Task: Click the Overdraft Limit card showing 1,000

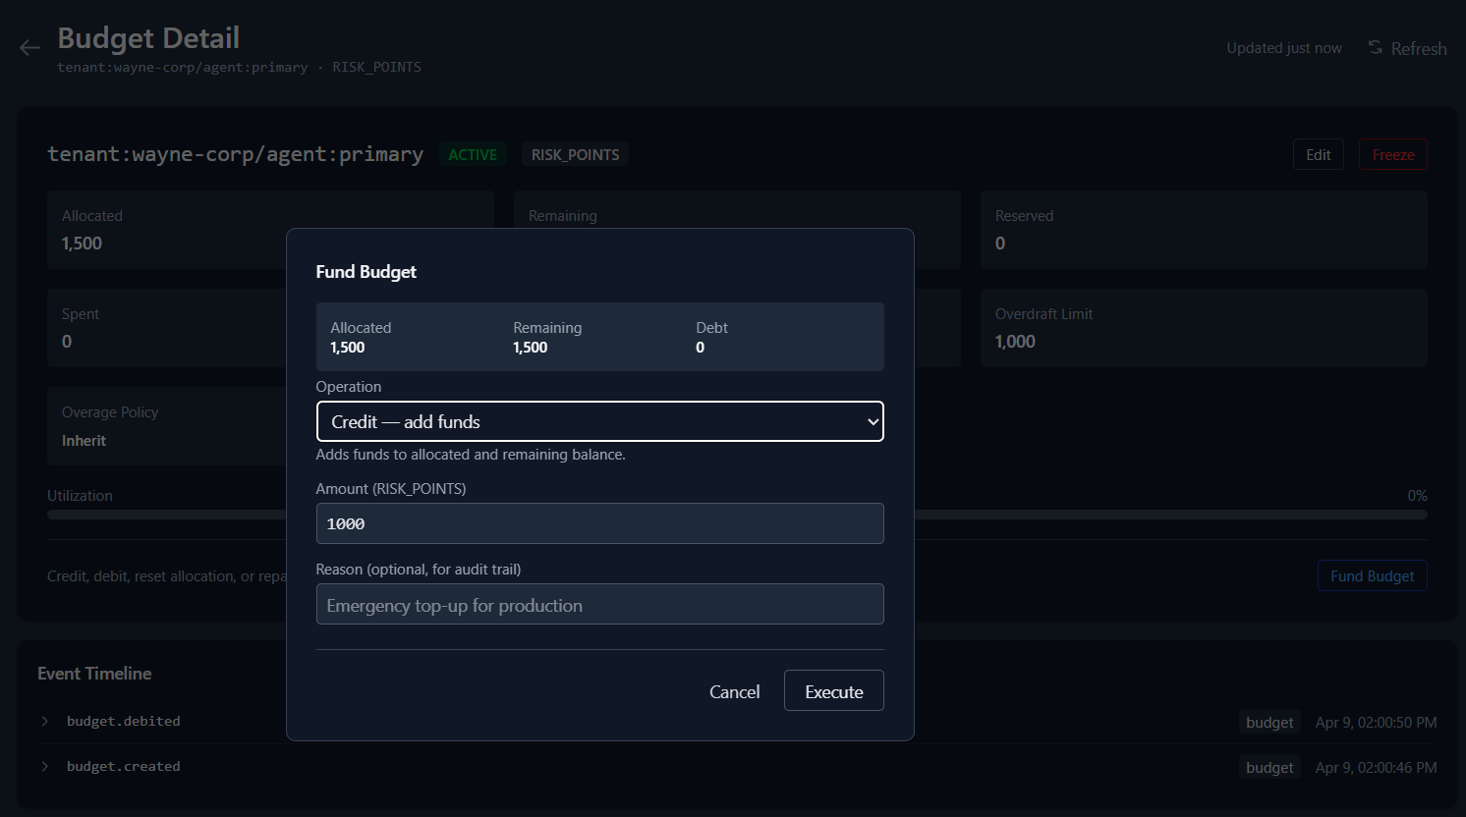Action: pyautogui.click(x=1204, y=328)
